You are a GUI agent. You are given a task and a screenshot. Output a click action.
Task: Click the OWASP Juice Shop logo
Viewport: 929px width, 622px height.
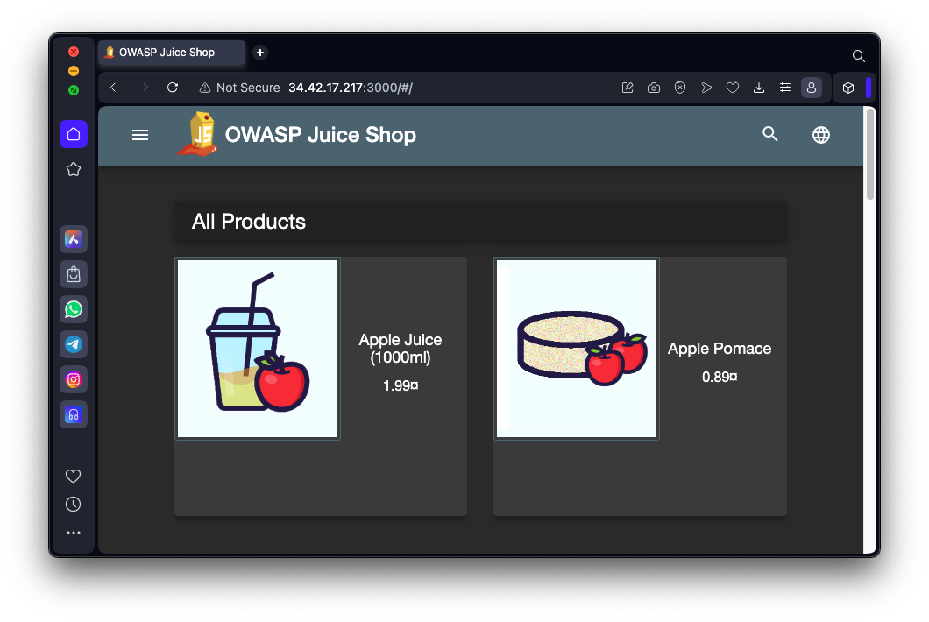(198, 134)
